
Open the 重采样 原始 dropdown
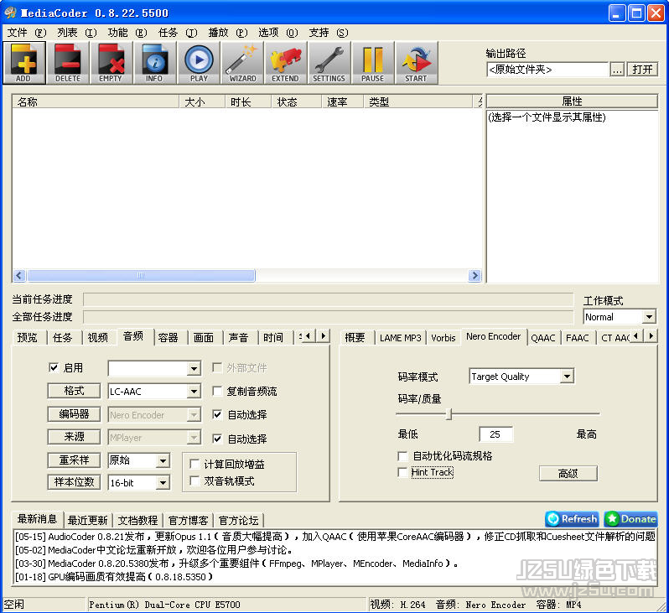(x=163, y=460)
